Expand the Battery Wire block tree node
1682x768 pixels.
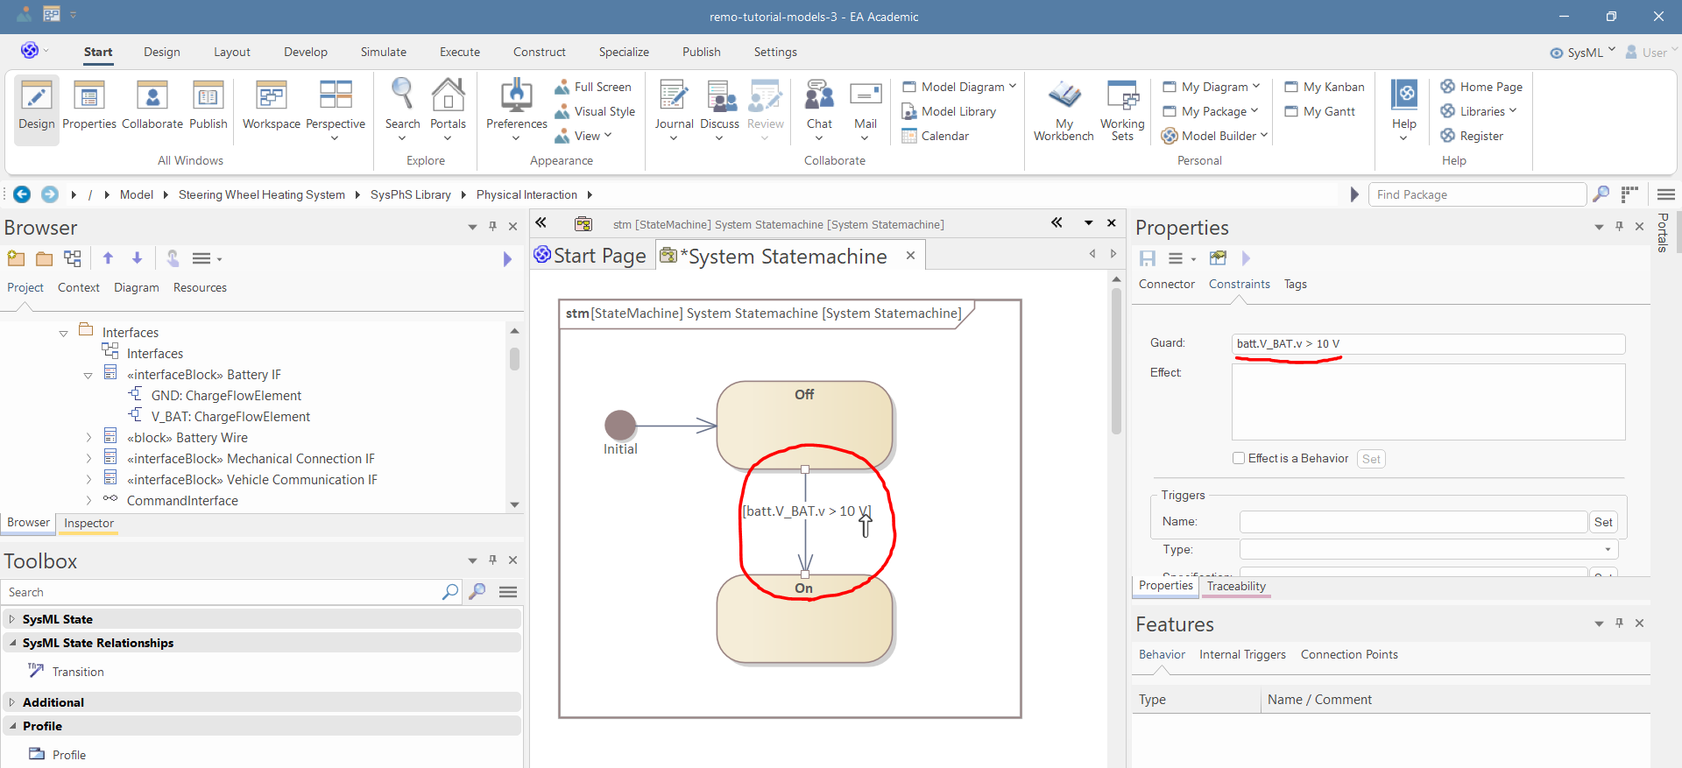(x=88, y=438)
